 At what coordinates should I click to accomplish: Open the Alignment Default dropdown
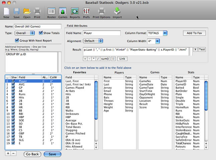click(93, 41)
